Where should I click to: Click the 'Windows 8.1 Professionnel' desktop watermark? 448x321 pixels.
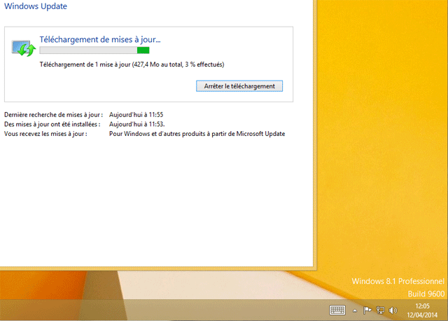point(397,281)
